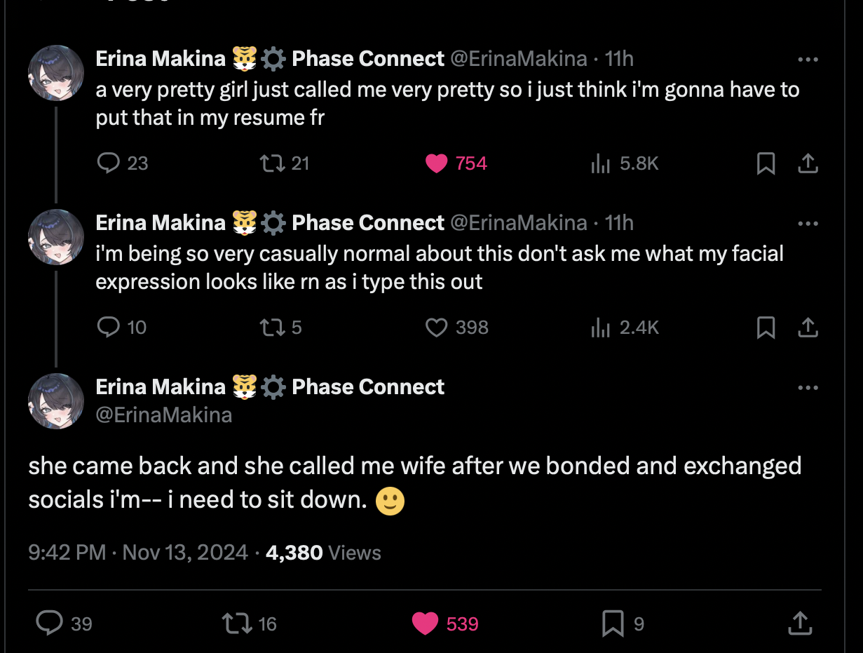
Task: Reply to the main tweet with 39 replies
Action: pos(50,623)
